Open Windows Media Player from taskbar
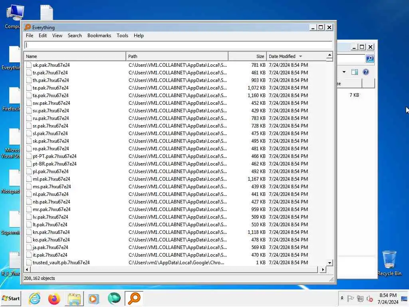 pyautogui.click(x=93, y=299)
